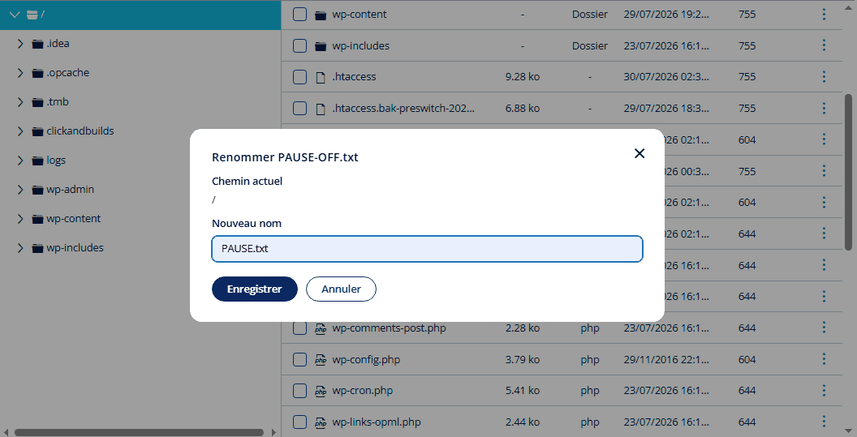Expand the .idea folder in tree
Viewport: 857px width, 437px height.
coord(20,44)
